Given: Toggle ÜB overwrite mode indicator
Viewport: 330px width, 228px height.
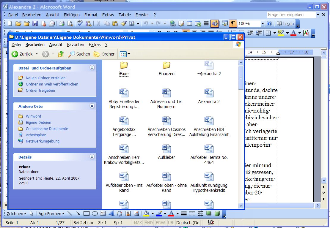Looking at the screenshot, I should point(170,223).
